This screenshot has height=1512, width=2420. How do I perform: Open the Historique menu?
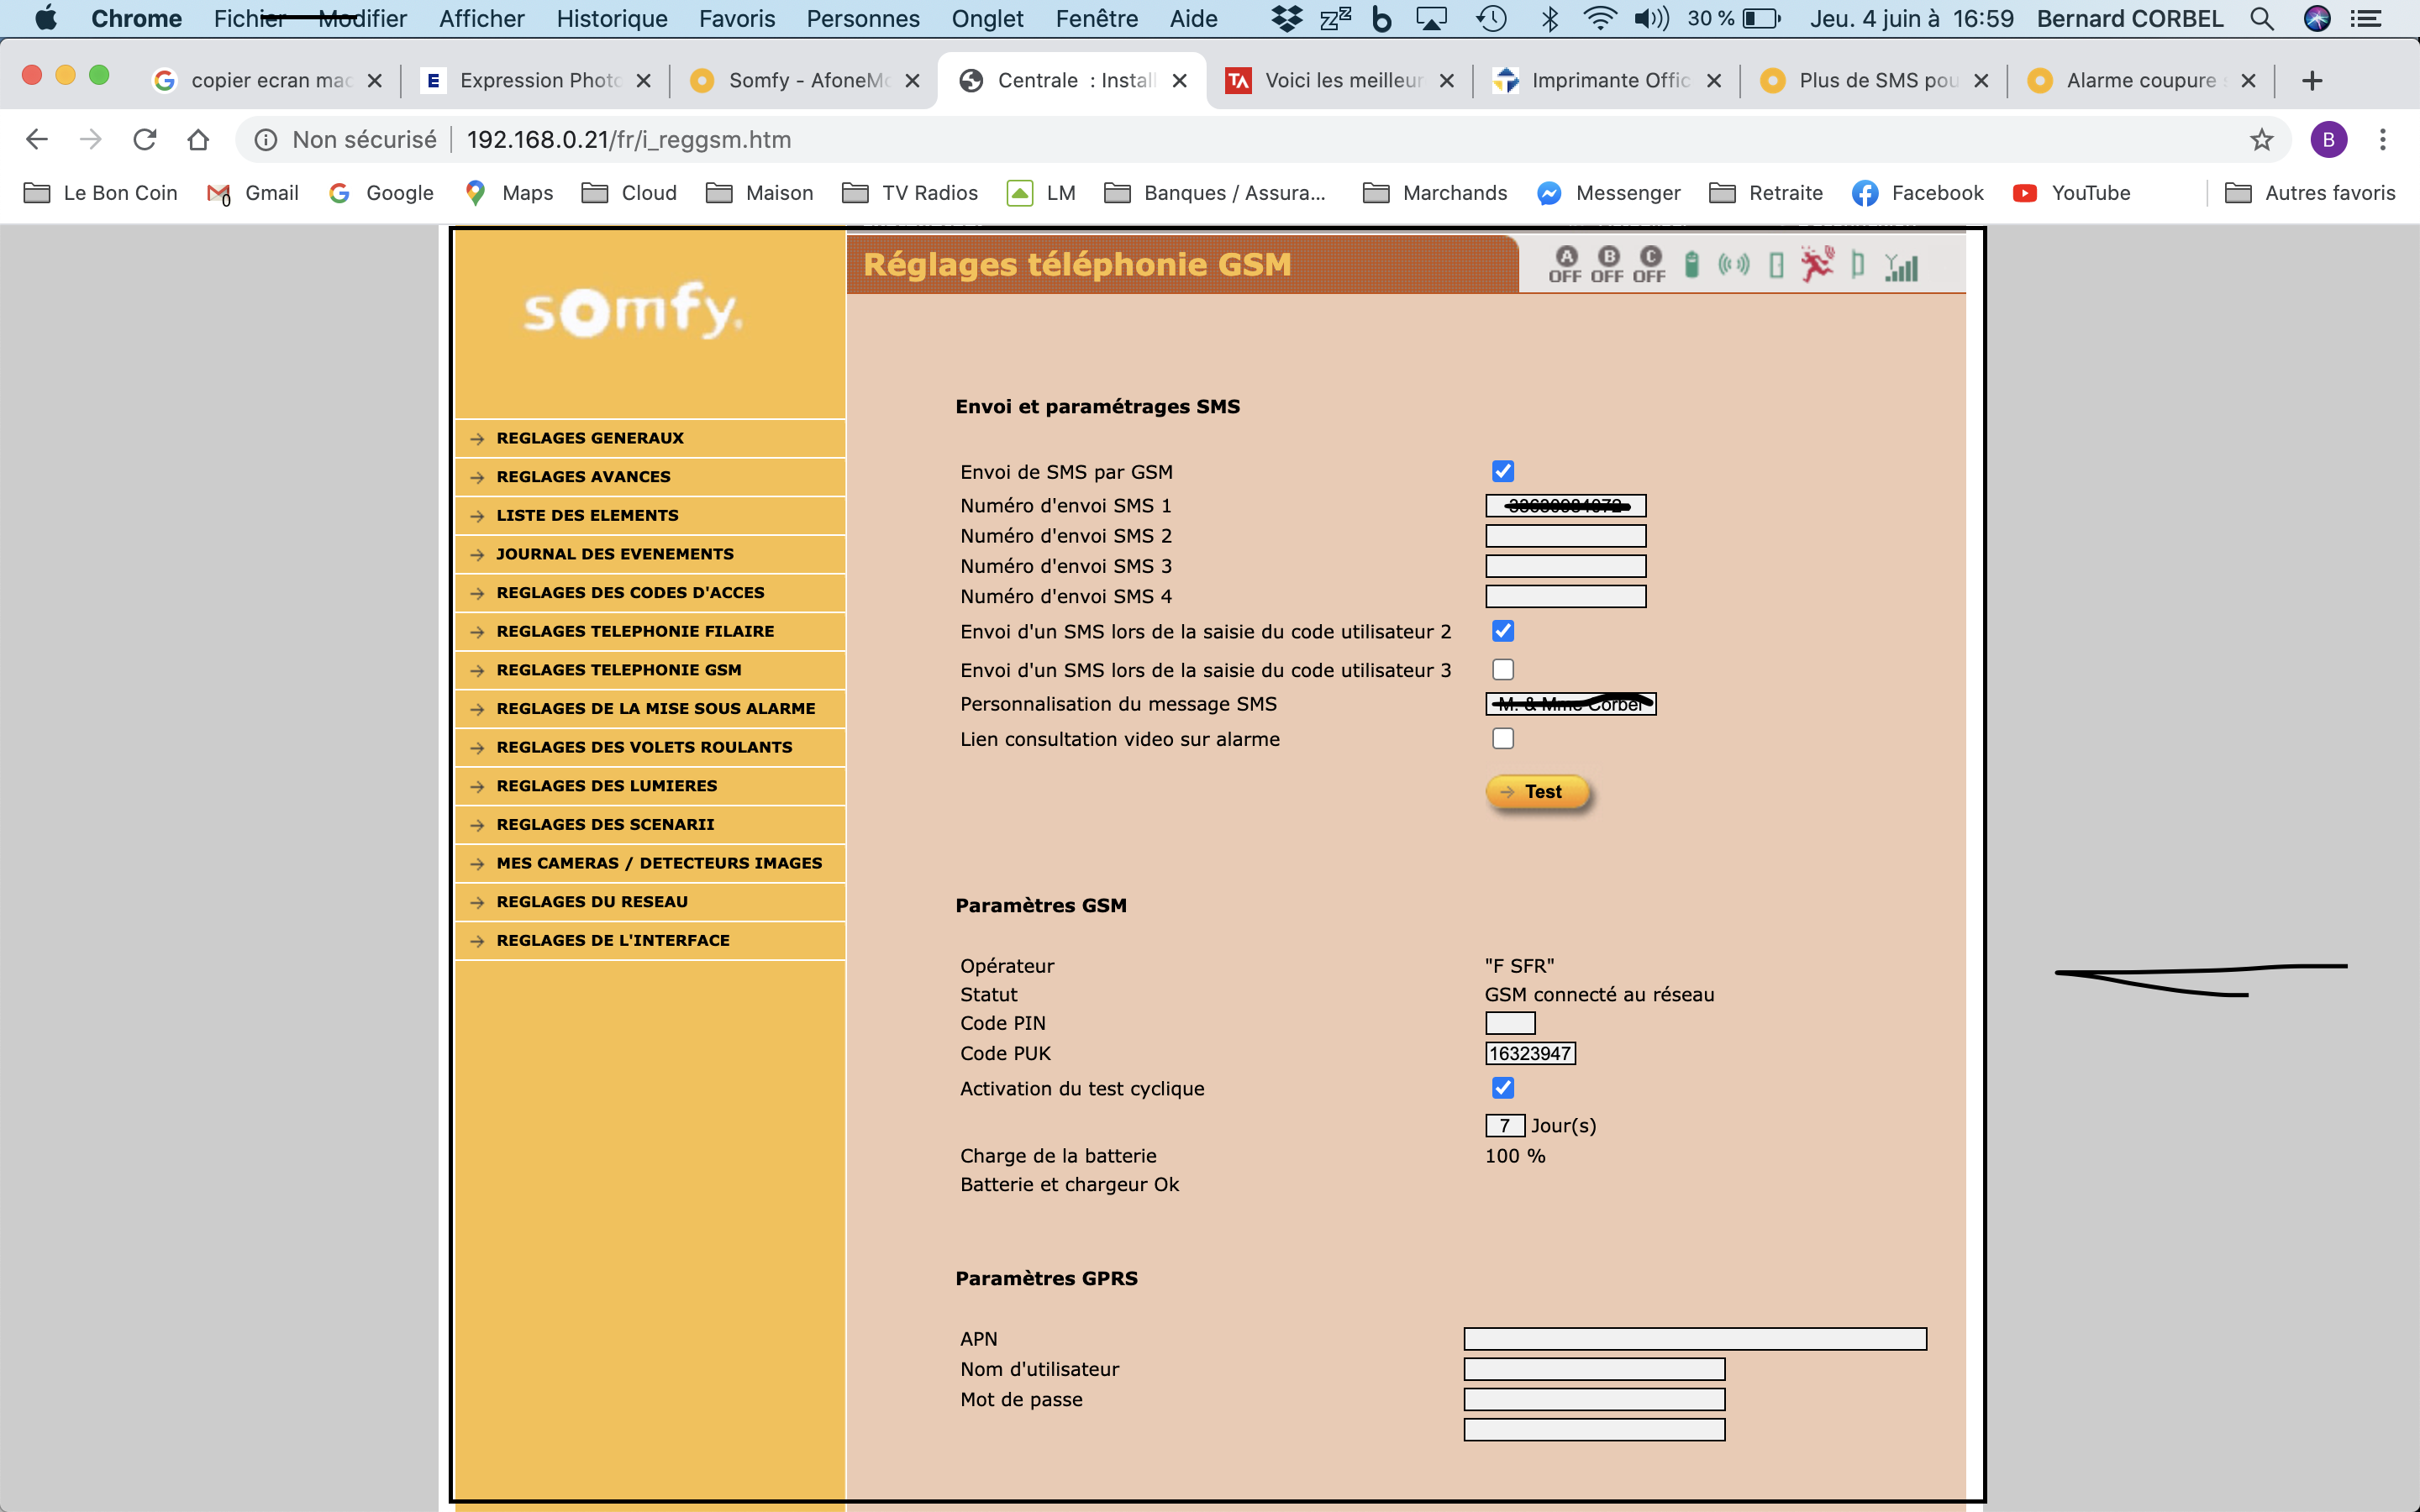click(612, 19)
